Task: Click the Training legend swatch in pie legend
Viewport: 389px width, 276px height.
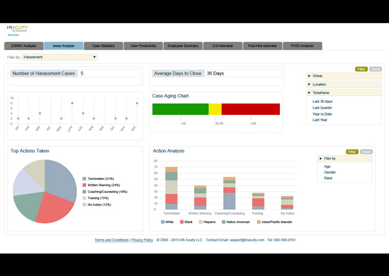Action: 84,198
